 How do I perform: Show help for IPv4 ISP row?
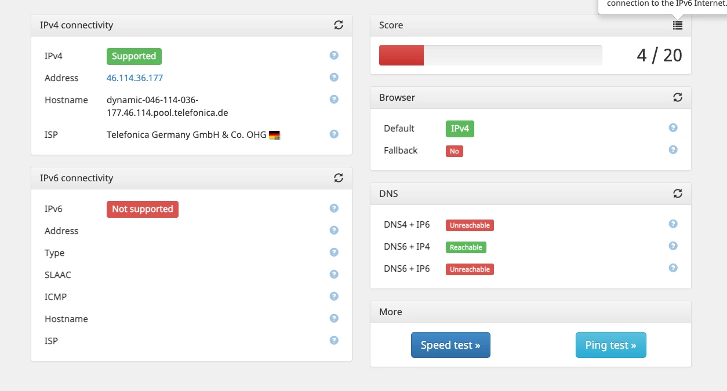(x=334, y=134)
